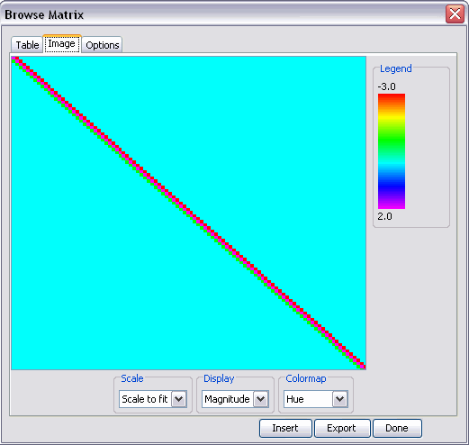Click the Browse Matrix title bar

tap(222, 14)
